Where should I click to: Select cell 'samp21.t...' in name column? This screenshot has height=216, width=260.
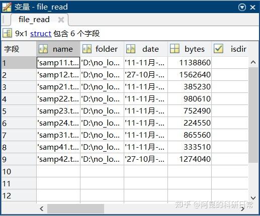[58, 87]
